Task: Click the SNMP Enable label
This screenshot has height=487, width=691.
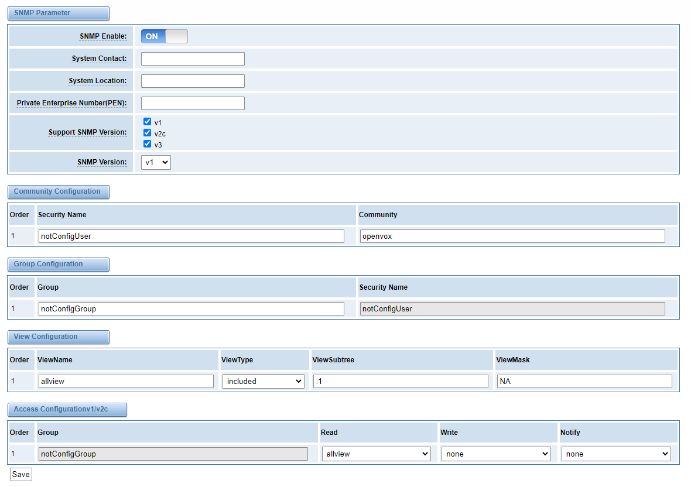Action: [x=103, y=36]
